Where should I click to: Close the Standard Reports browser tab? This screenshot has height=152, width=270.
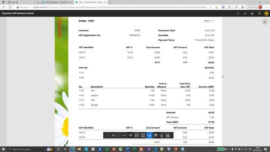(72, 2)
